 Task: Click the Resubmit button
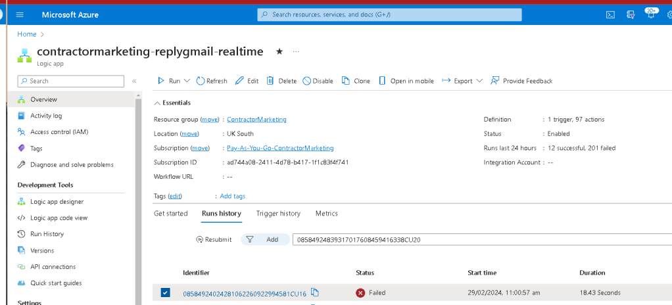point(214,239)
